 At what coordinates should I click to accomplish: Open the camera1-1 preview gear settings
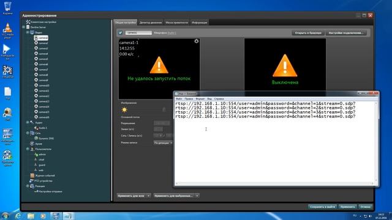(x=197, y=41)
